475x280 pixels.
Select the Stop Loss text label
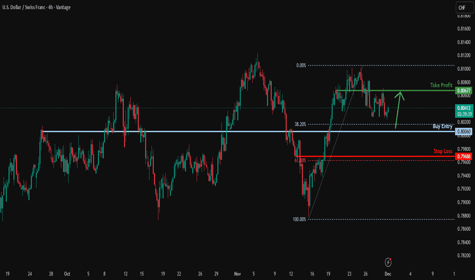[443, 151]
